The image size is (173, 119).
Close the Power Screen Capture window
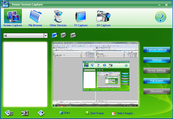(x=167, y=5)
